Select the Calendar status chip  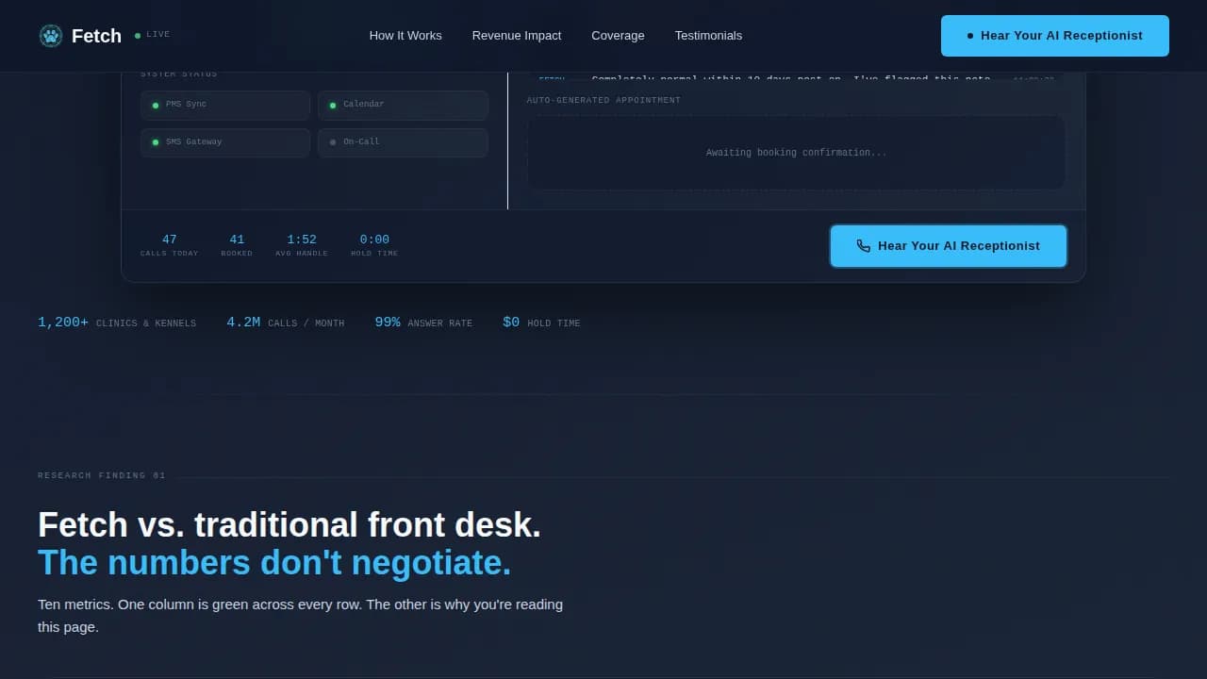pos(403,105)
